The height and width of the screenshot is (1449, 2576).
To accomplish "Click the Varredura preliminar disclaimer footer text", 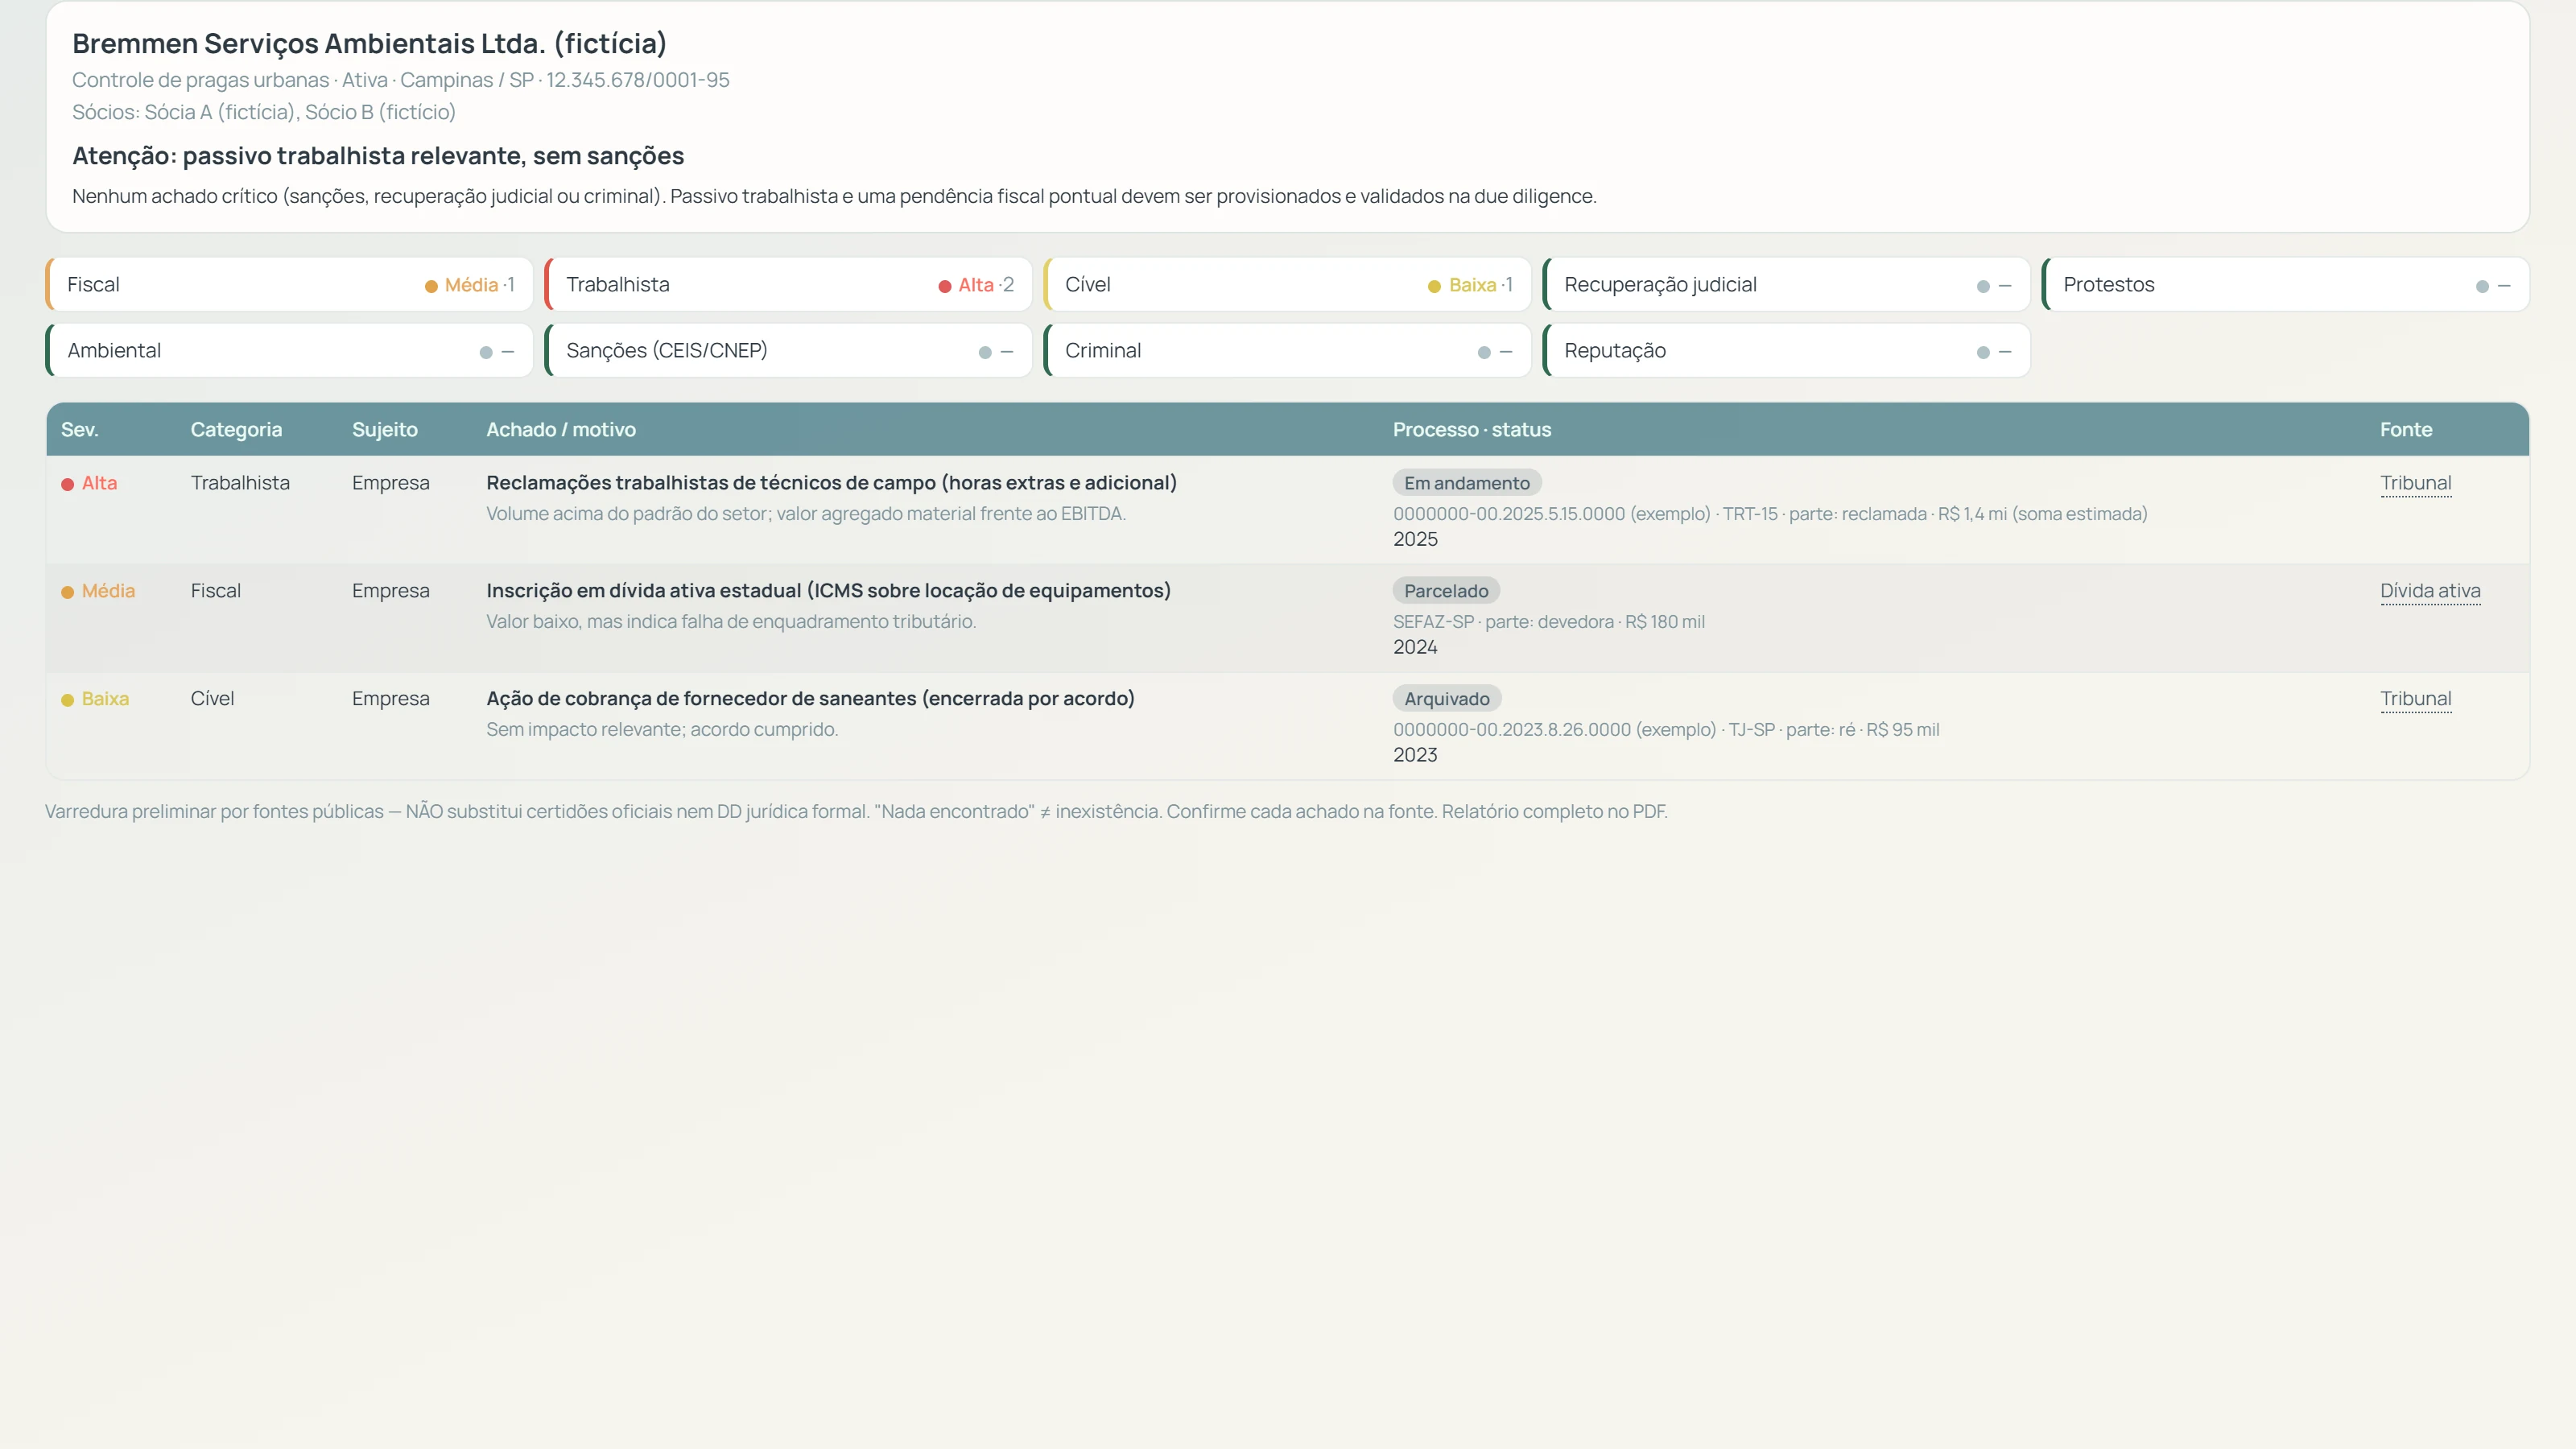I will coord(856,812).
